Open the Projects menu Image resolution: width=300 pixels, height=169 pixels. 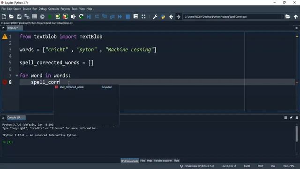click(65, 9)
